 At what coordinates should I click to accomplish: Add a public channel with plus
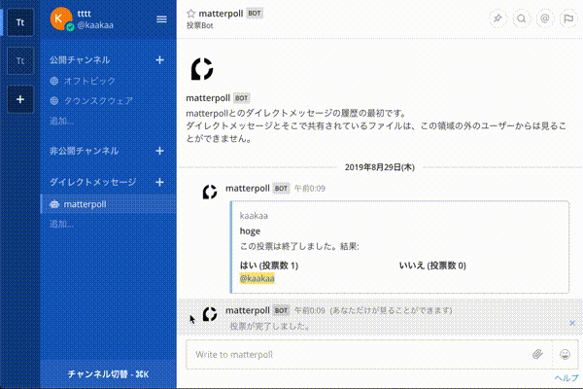point(159,60)
